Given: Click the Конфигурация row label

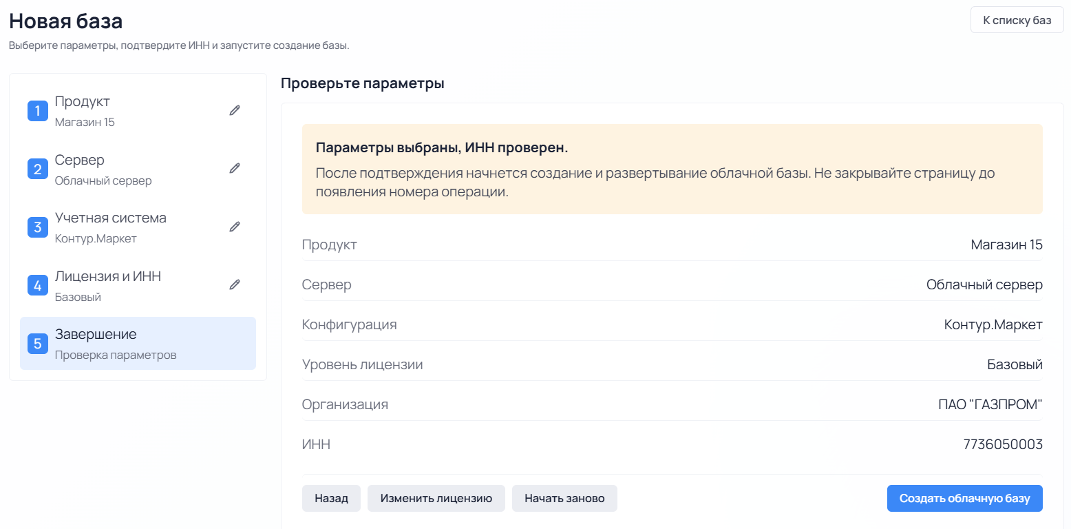Looking at the screenshot, I should [350, 324].
